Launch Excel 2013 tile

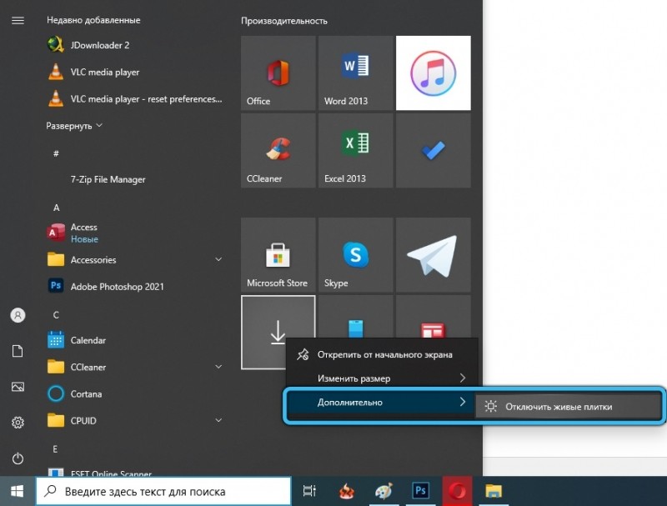coord(356,150)
